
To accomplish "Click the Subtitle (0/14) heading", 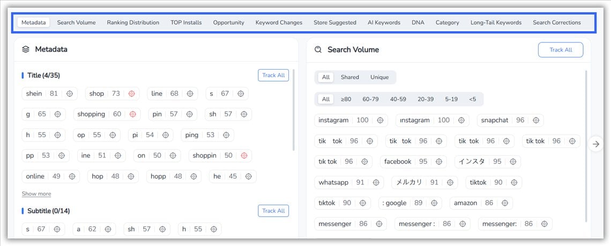I will [48, 211].
